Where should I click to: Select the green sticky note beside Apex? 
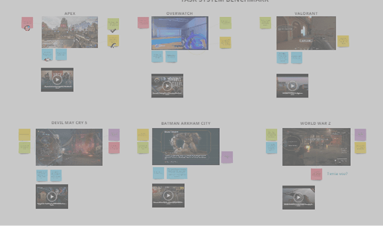113,24
